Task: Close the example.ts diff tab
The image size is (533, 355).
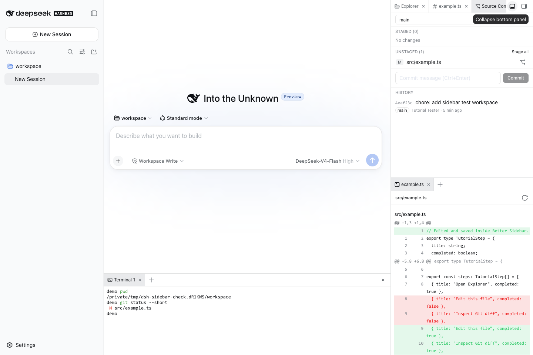Action: coord(429,185)
